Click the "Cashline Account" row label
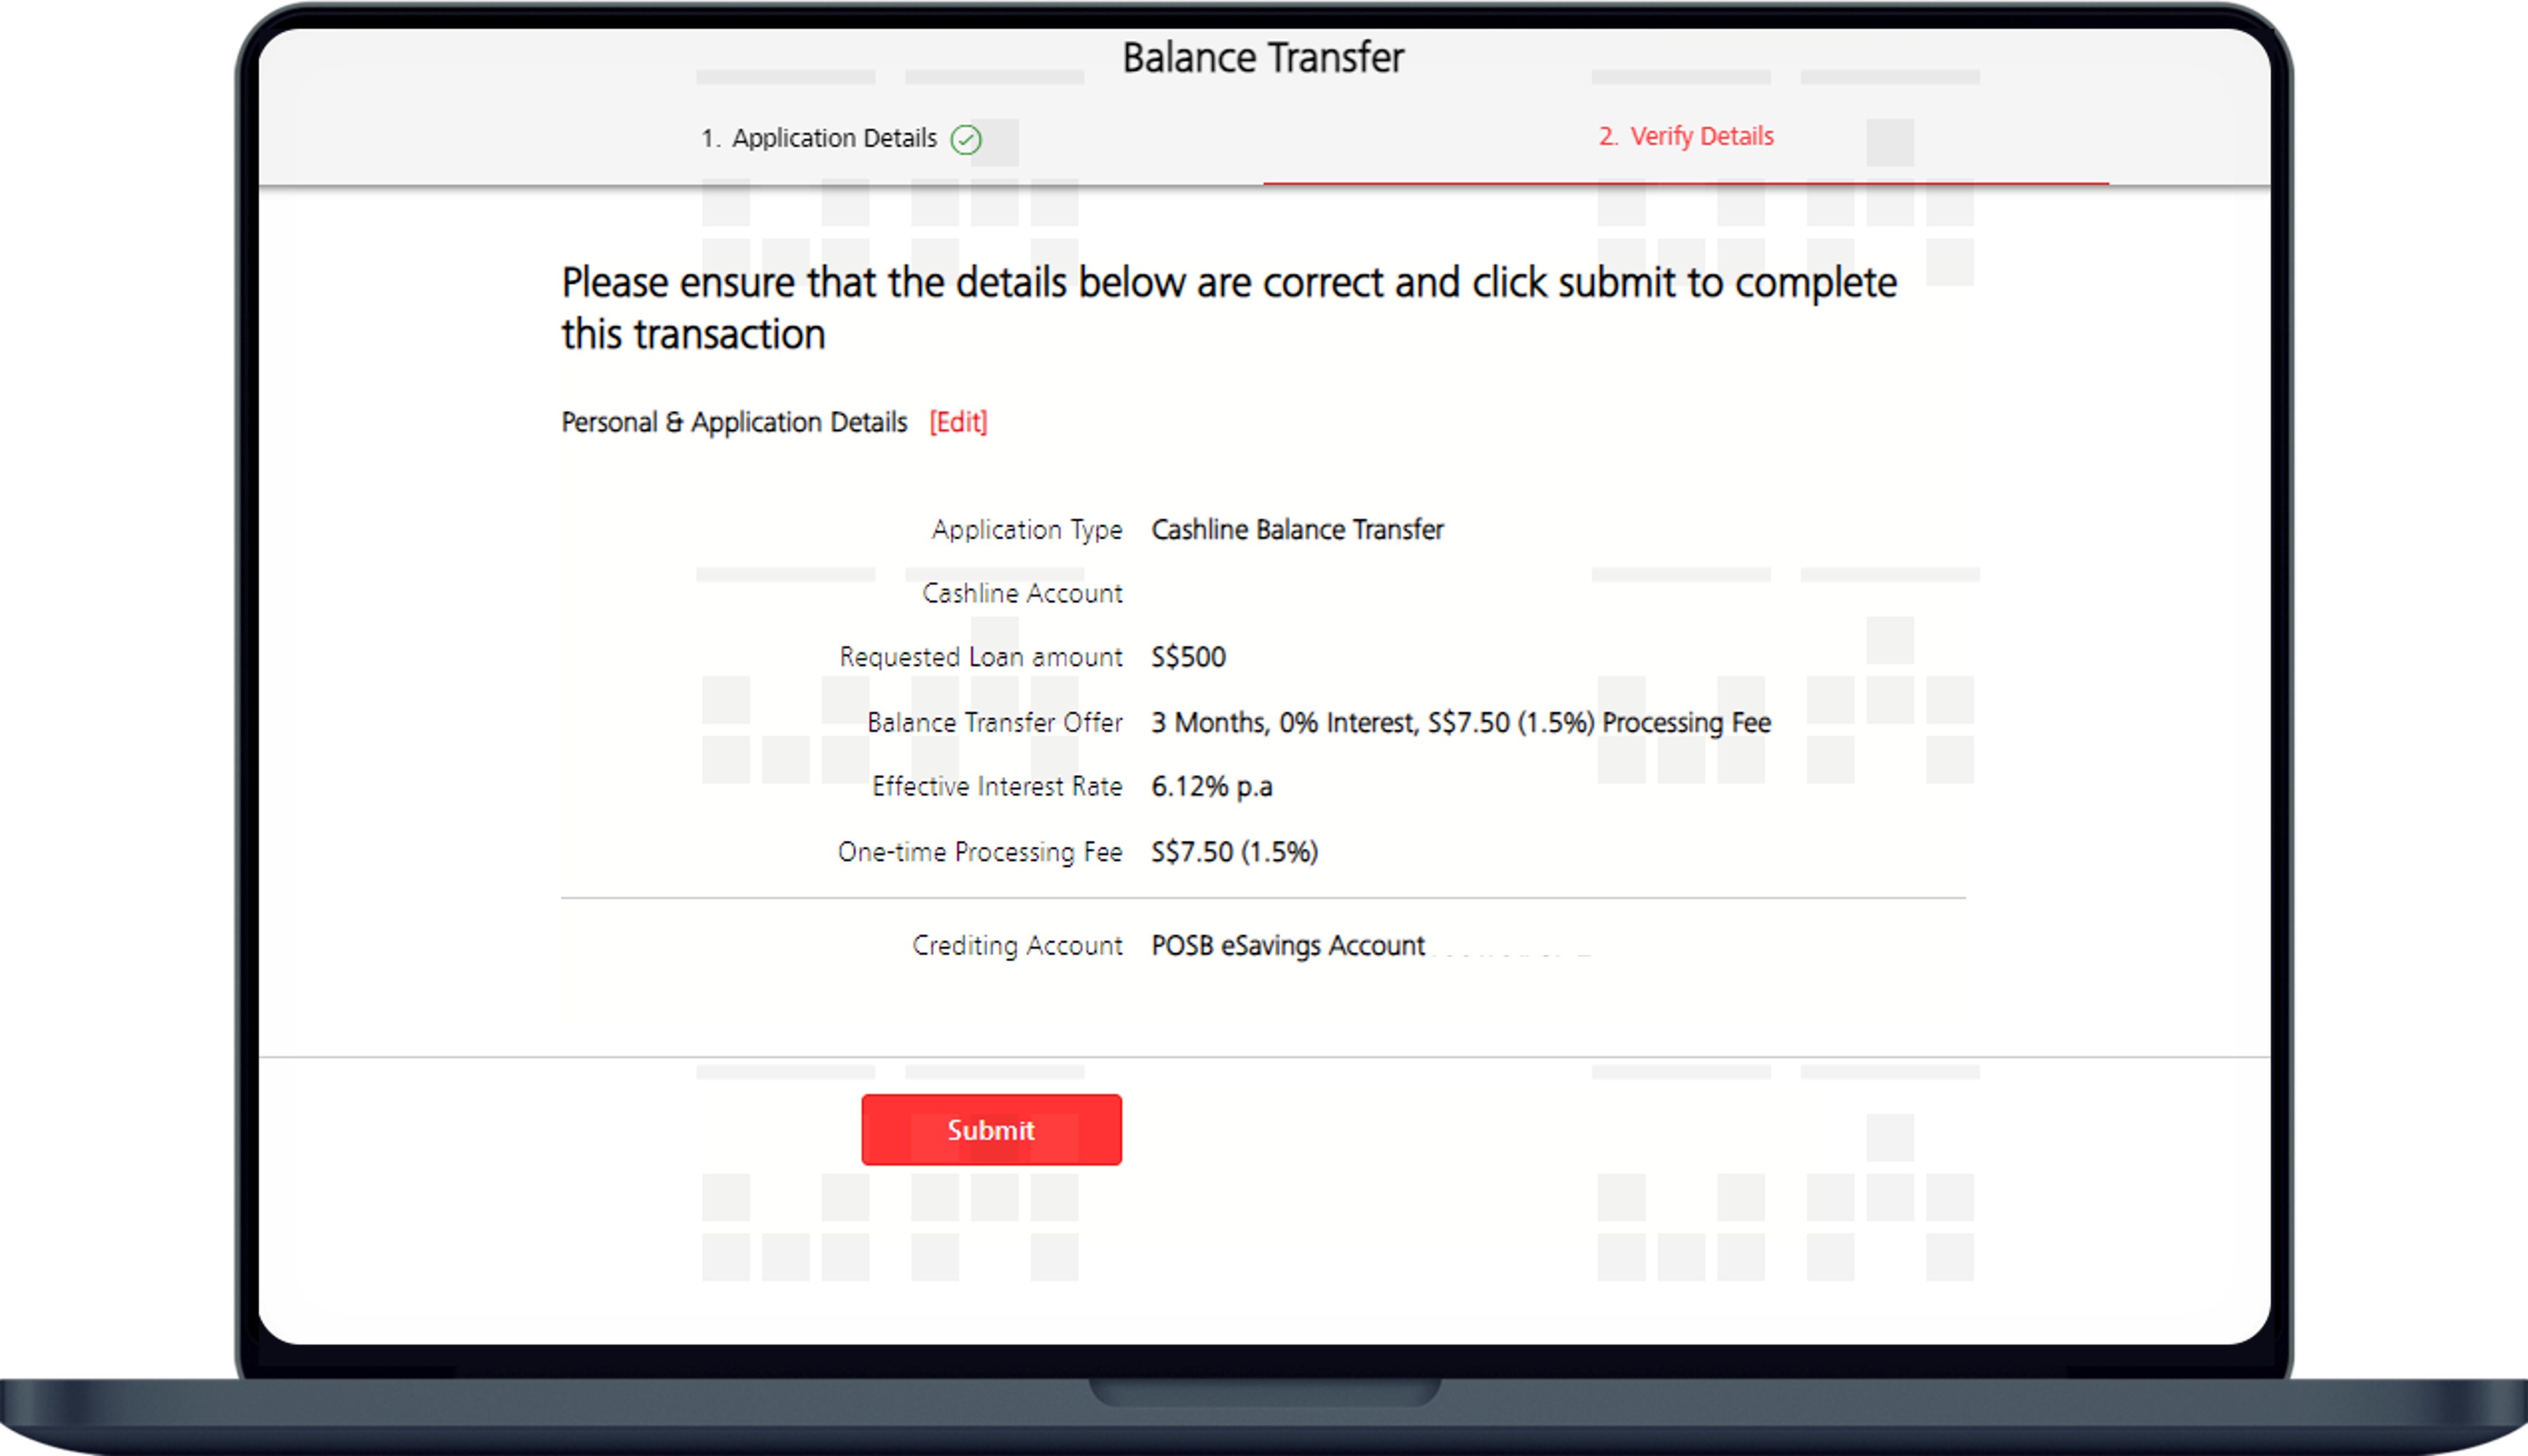Image resolution: width=2528 pixels, height=1456 pixels. (1022, 593)
